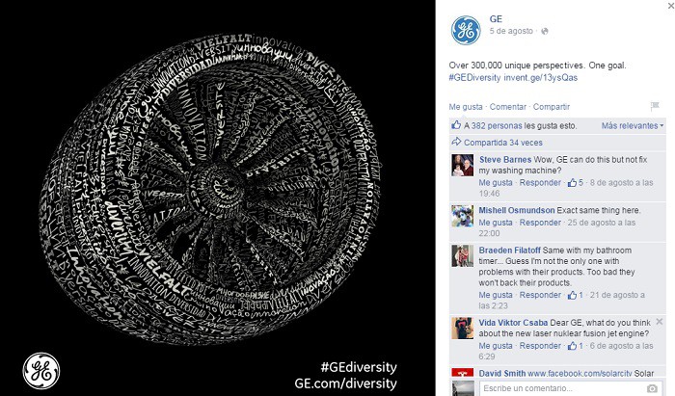Image resolution: width=675 pixels, height=396 pixels.
Task: Click the flag report icon
Action: coord(655,106)
